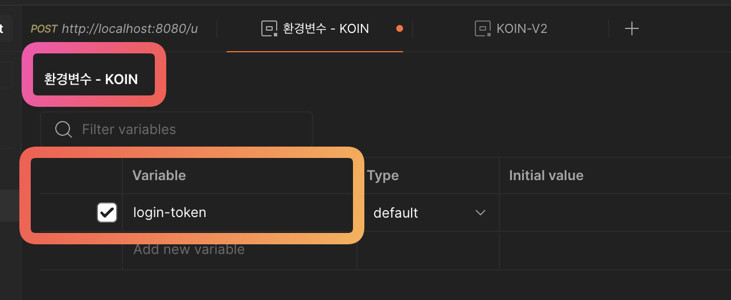Switch to the POST localhost:8080 request tab
Viewport: 731px width, 300px height.
tap(114, 28)
